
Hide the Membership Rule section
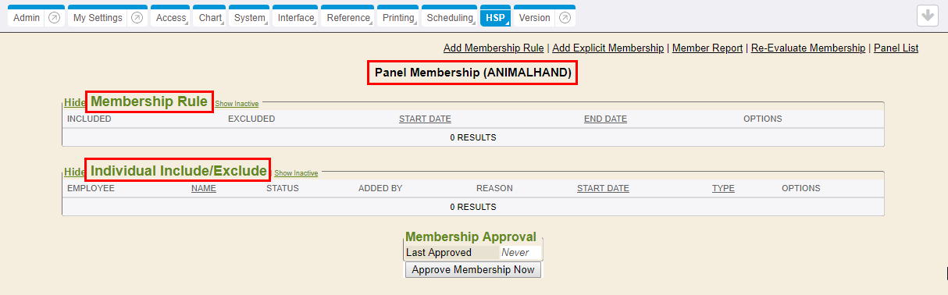coord(75,102)
